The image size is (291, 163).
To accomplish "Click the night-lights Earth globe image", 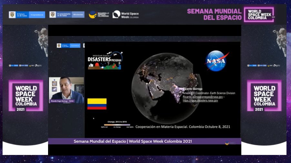I will [167, 88].
